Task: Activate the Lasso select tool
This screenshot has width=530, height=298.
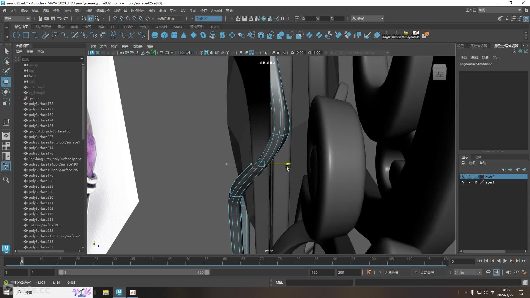Action: pos(6,61)
